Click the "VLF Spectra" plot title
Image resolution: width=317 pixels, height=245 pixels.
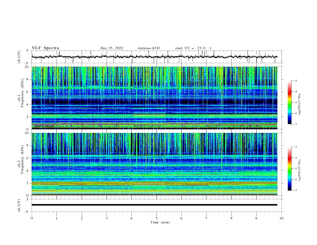pos(45,48)
